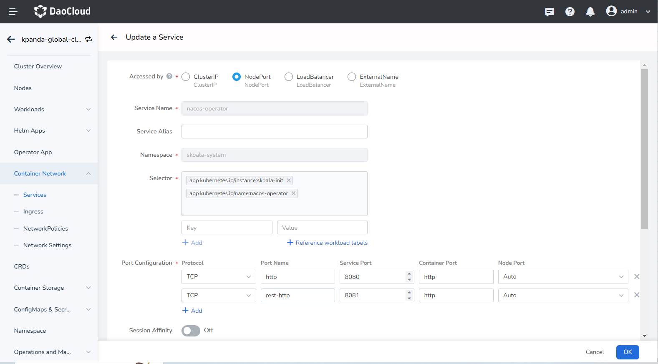Open Protocol dropdown for http port
Image resolution: width=658 pixels, height=364 pixels.
218,277
